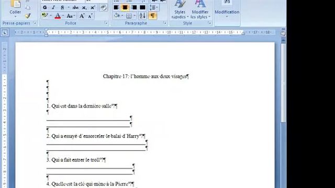The image size is (335, 188).
Task: Click the center alignment button
Action: [125, 8]
